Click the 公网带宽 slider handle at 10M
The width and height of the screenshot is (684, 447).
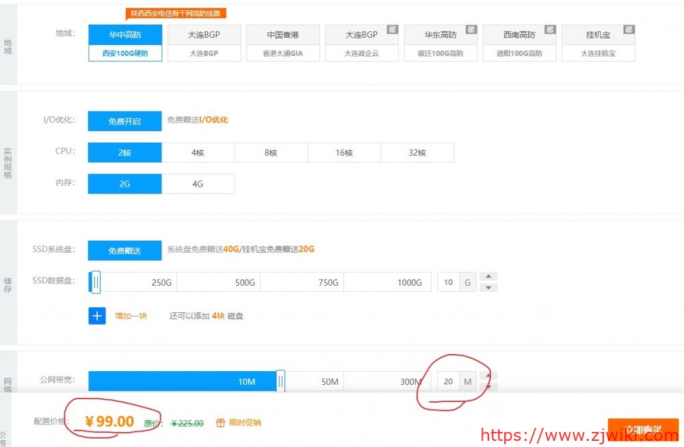pos(280,381)
